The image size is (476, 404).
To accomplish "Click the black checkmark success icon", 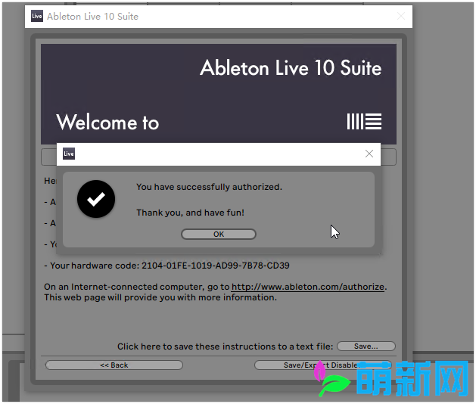I will click(x=96, y=199).
